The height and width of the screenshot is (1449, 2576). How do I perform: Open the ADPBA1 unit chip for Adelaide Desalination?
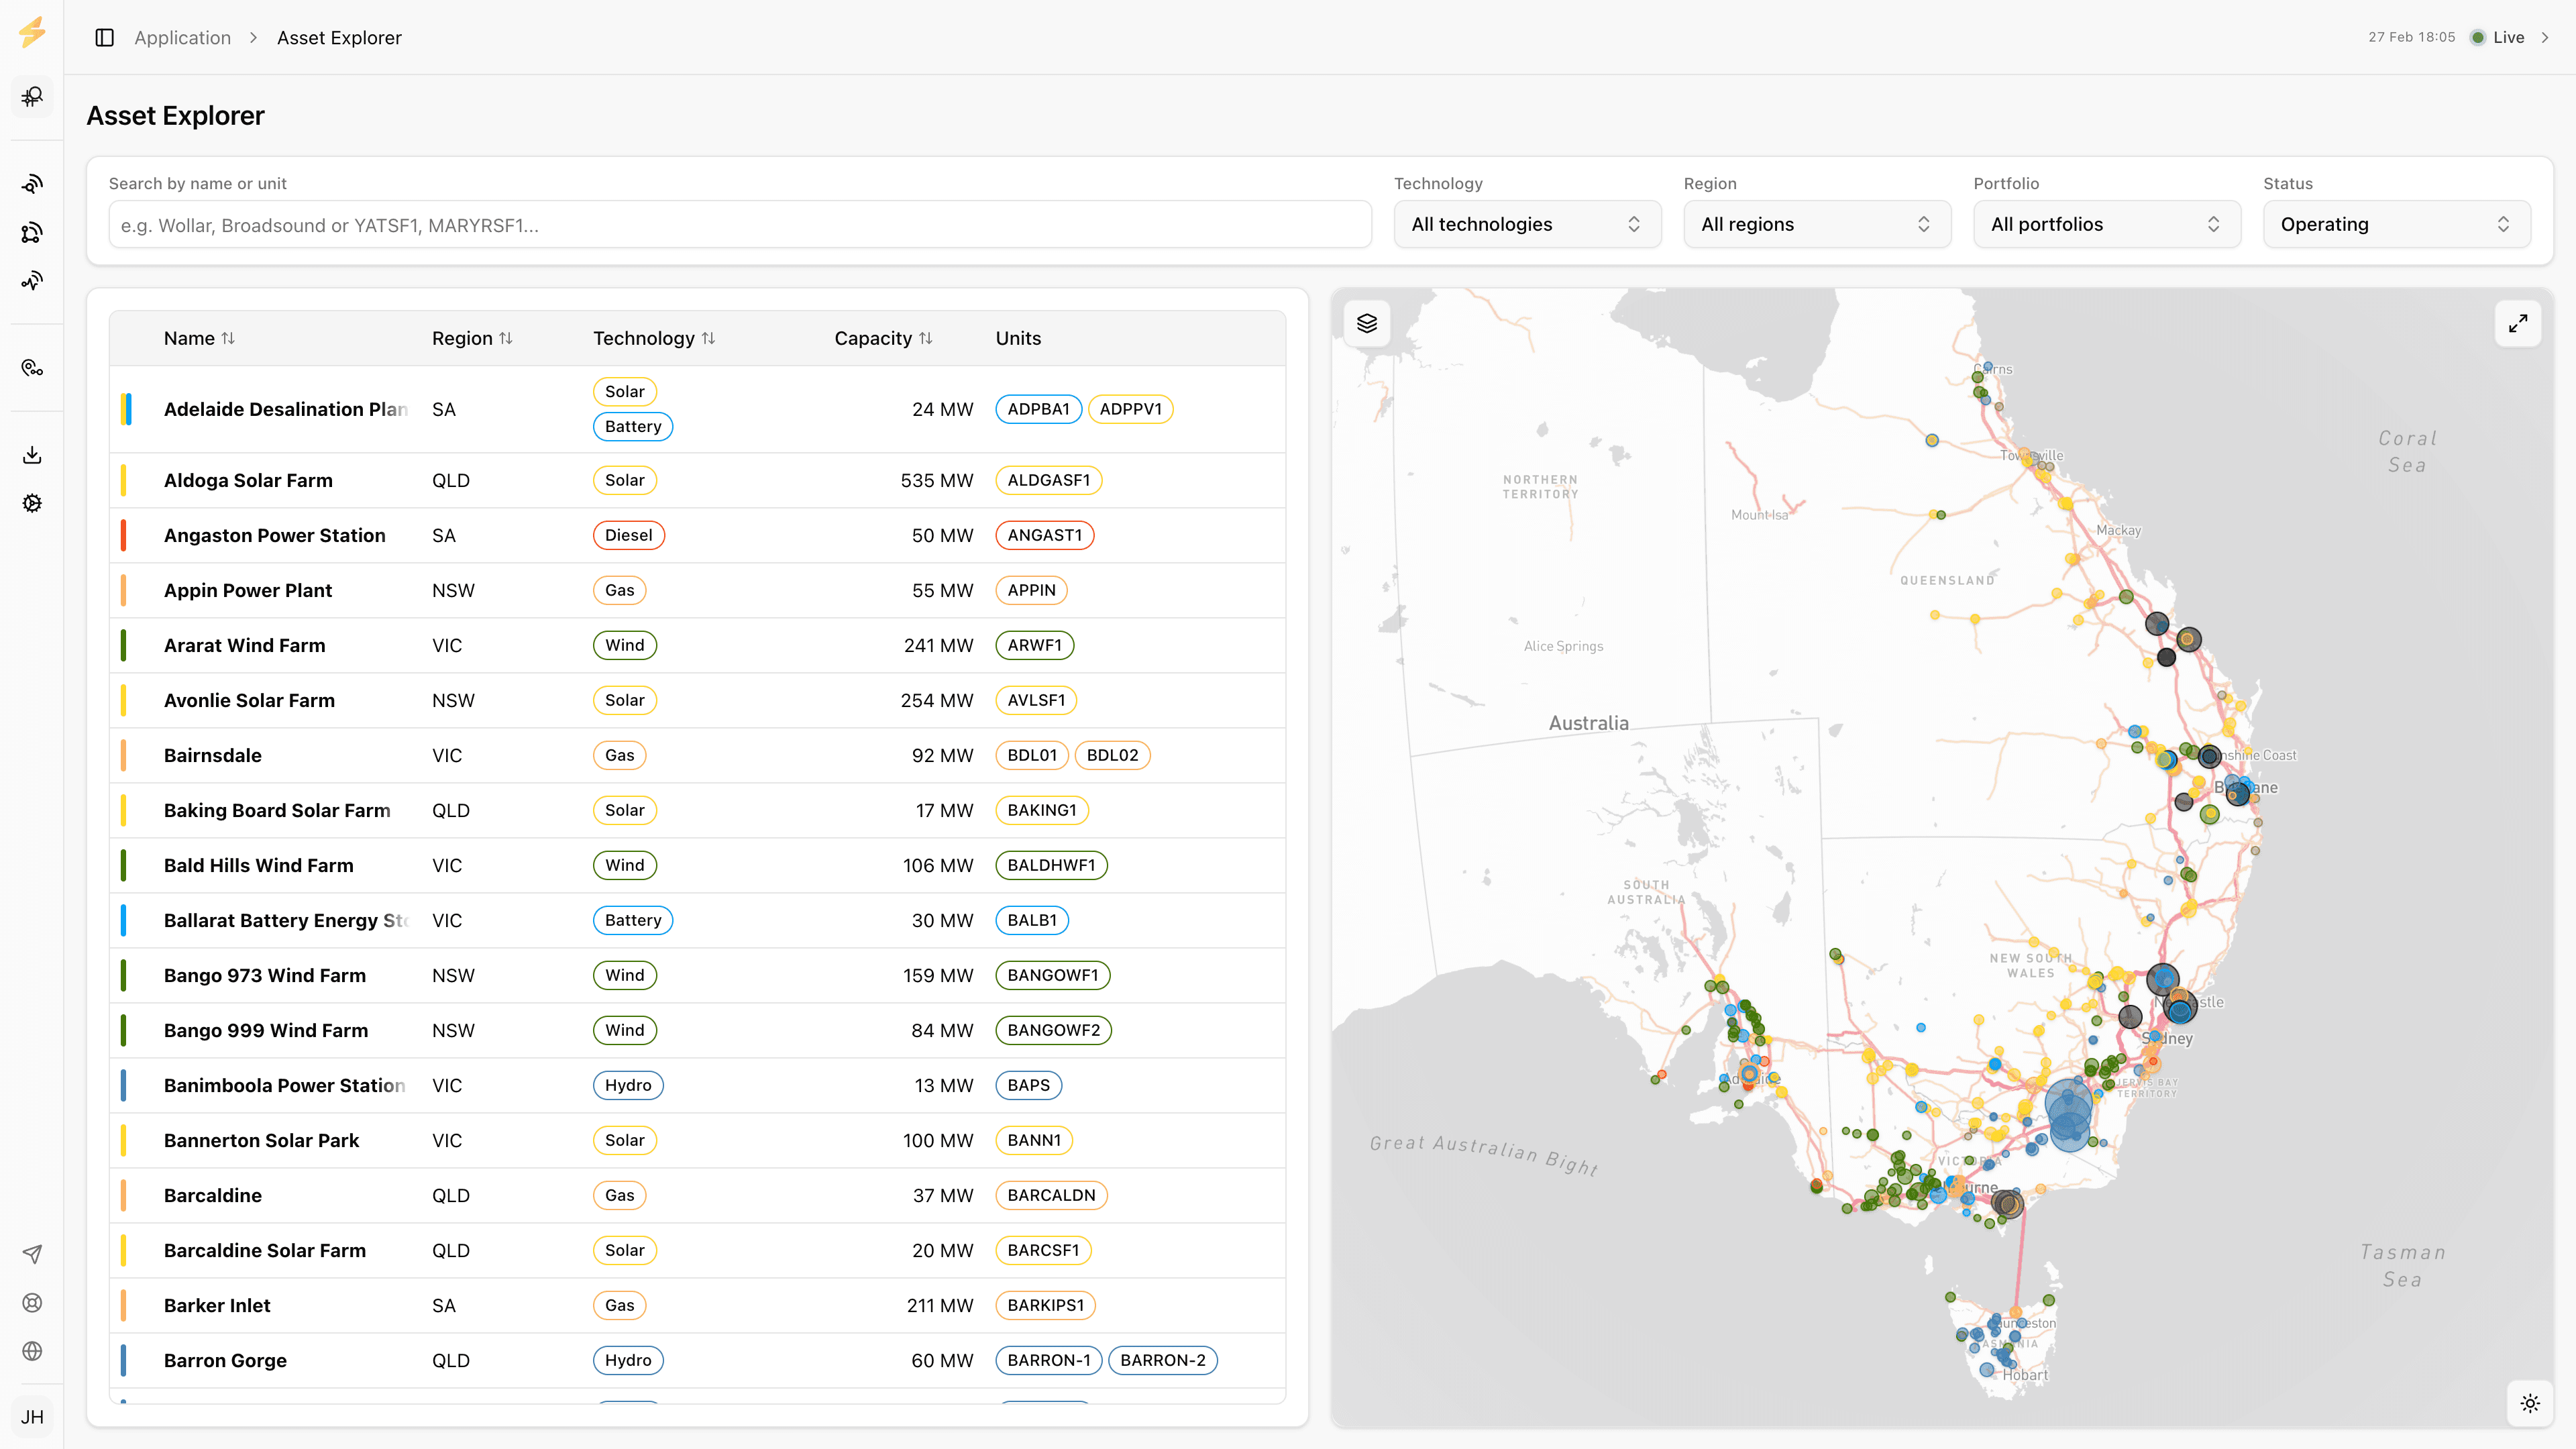tap(1038, 409)
